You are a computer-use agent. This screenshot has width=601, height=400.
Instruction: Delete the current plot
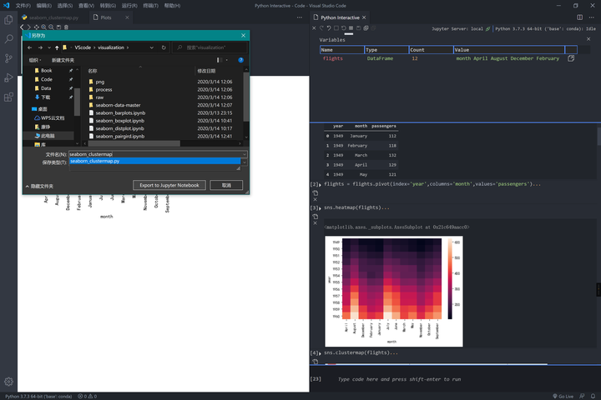66,27
